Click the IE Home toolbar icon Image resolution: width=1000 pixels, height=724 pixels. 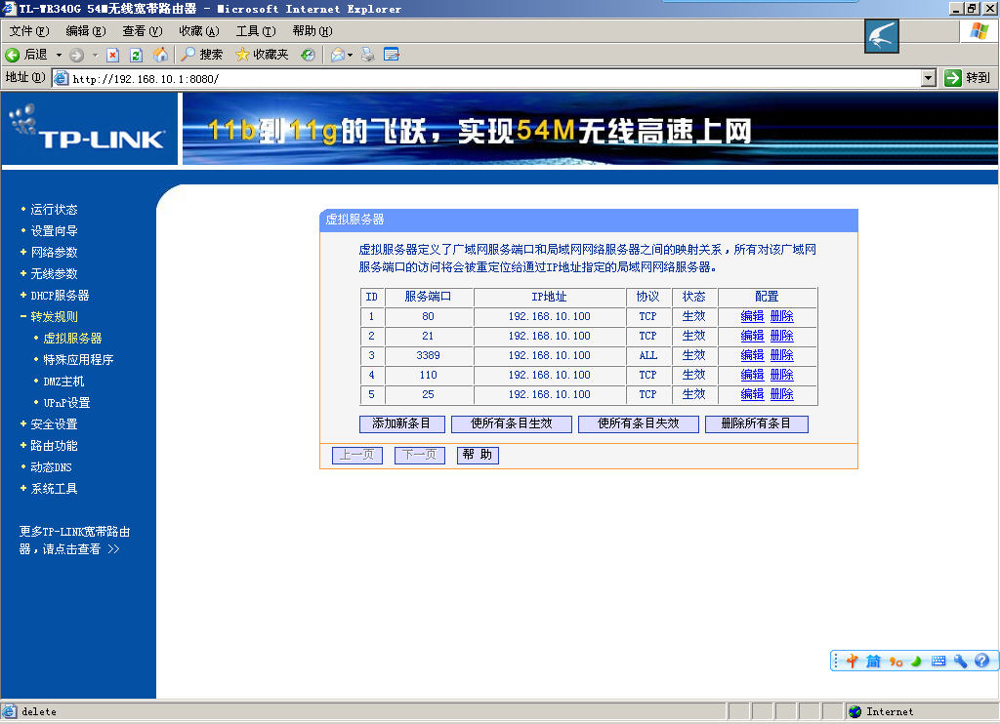[x=160, y=55]
